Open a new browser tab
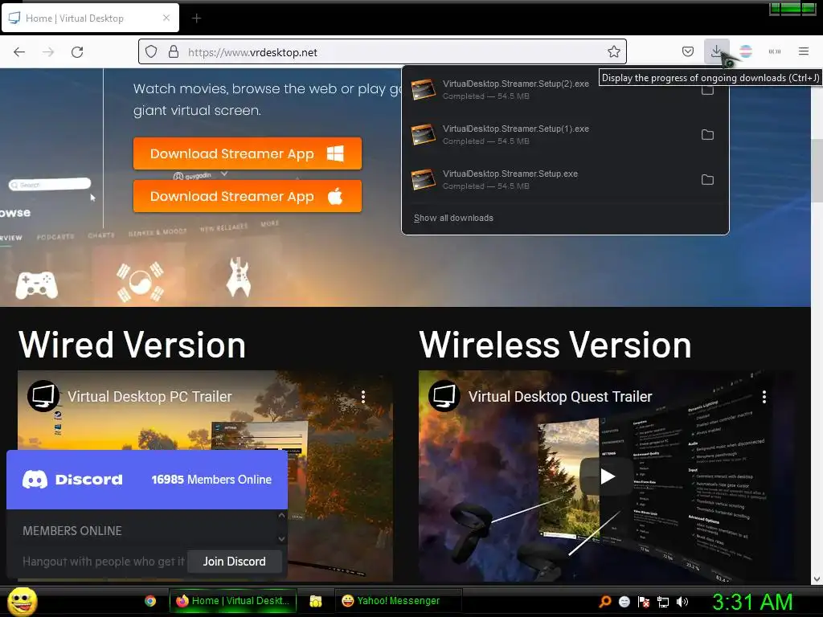The height and width of the screenshot is (617, 823). click(x=196, y=18)
